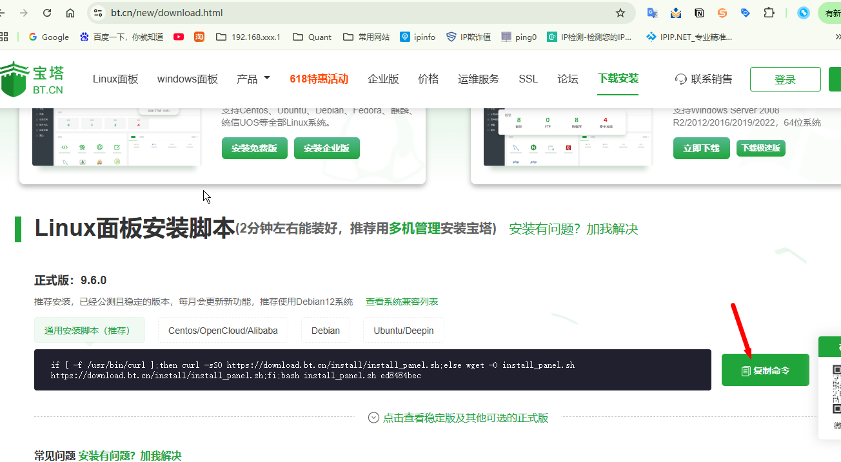Click the 宝塔 BT.CN logo
The width and height of the screenshot is (841, 462).
point(32,79)
